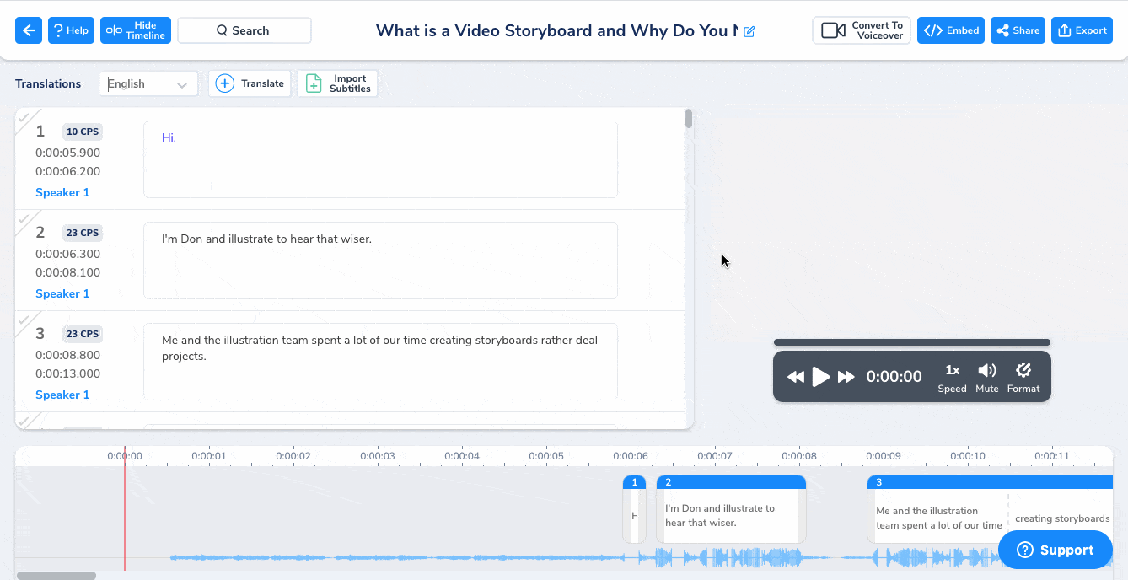Click the back arrow button

tap(29, 30)
